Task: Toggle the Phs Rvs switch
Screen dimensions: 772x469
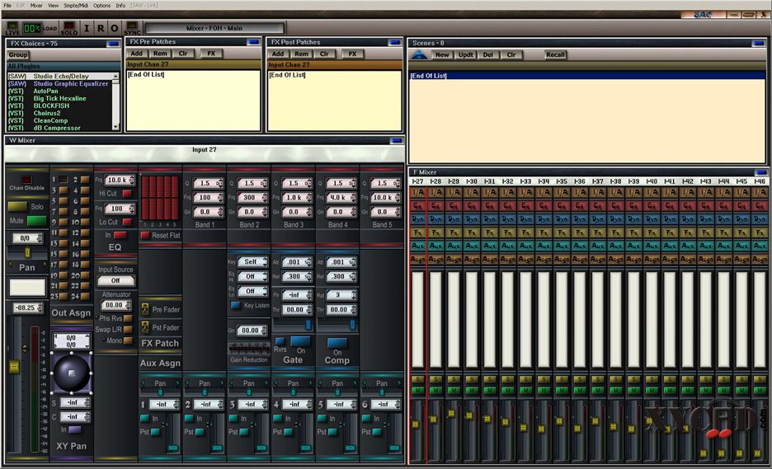Action: pos(128,318)
